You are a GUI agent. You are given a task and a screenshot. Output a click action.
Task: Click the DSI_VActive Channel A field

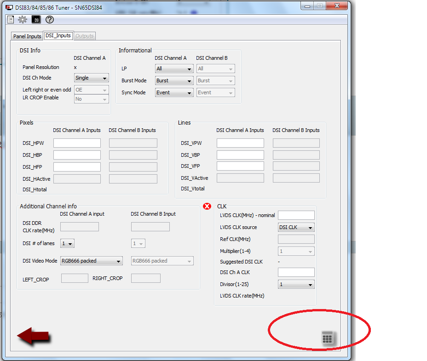click(241, 178)
